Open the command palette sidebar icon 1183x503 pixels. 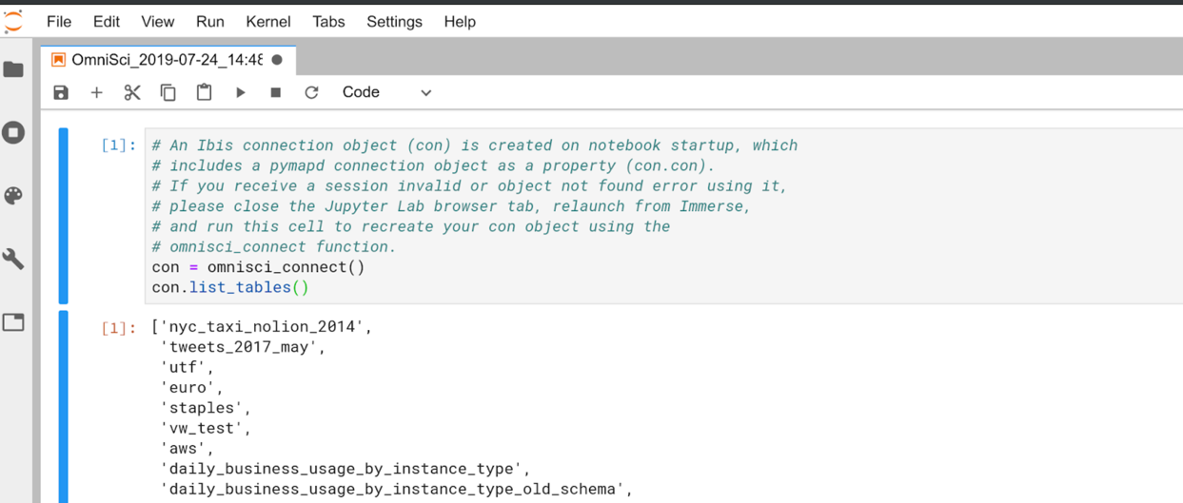click(x=13, y=196)
